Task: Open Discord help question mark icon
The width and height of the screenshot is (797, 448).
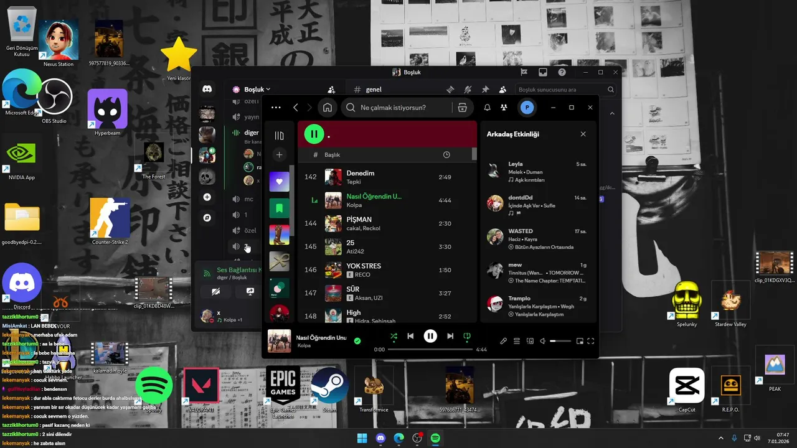Action: [562, 72]
